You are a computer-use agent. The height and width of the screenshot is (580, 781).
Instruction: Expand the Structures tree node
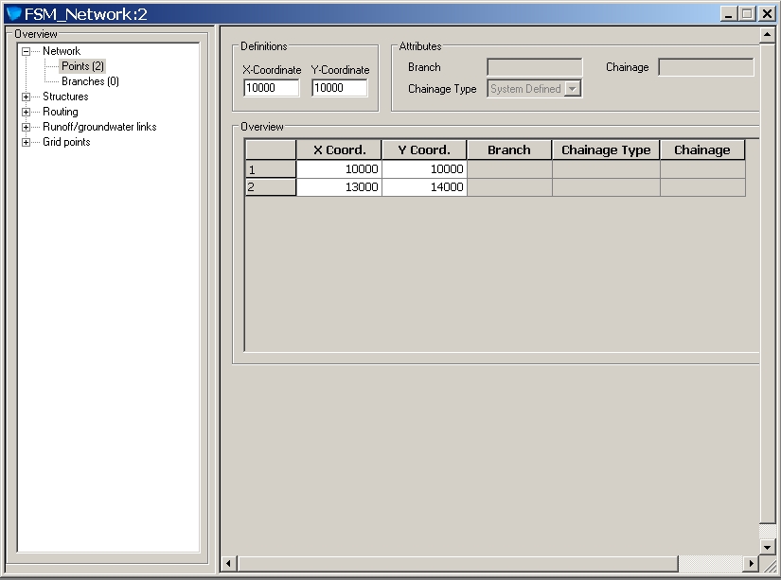26,97
